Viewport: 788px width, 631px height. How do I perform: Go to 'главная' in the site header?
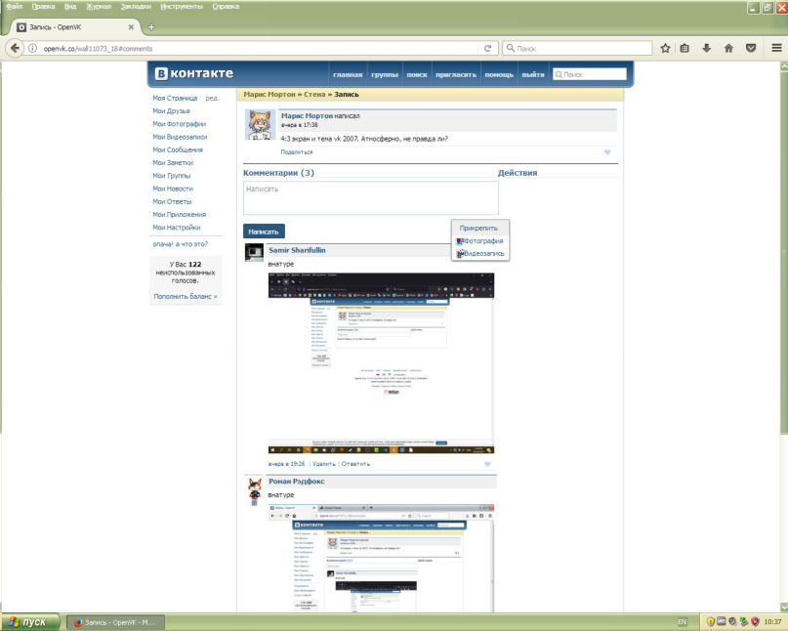pyautogui.click(x=348, y=74)
